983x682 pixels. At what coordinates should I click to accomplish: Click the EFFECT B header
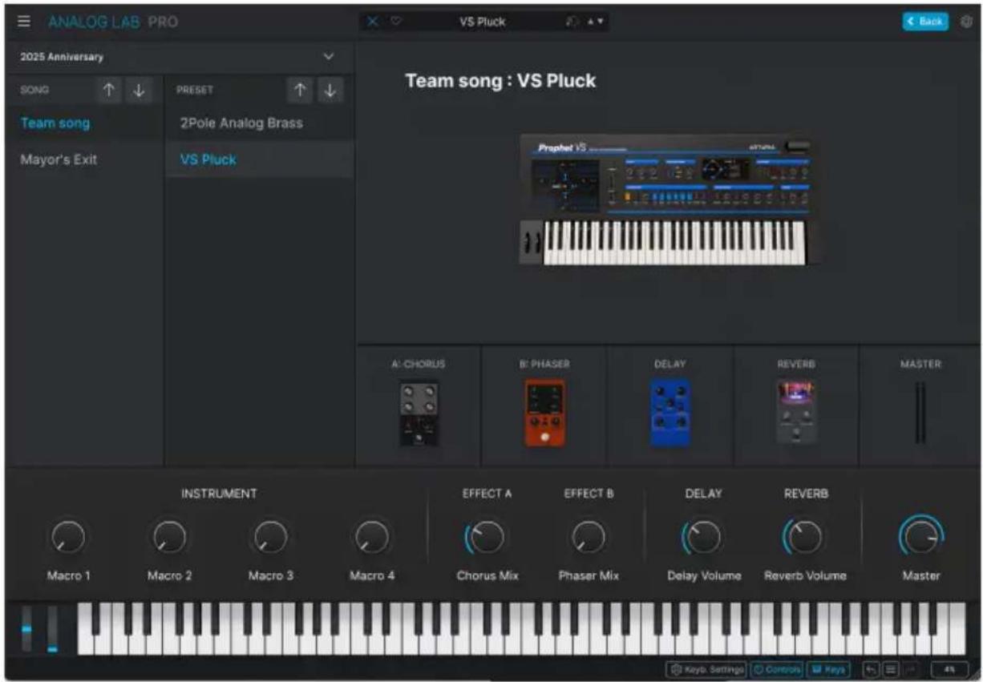tap(589, 494)
